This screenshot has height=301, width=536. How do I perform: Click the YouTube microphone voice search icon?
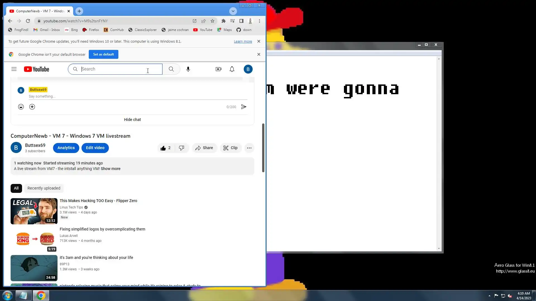[x=188, y=69]
